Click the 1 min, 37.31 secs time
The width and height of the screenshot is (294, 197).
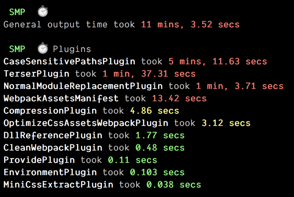[x=149, y=74]
